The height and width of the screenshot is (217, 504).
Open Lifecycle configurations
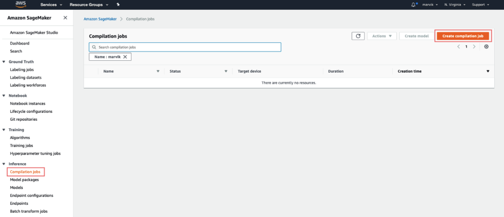31,111
